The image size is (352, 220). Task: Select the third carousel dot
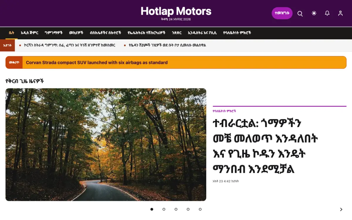pos(176,209)
